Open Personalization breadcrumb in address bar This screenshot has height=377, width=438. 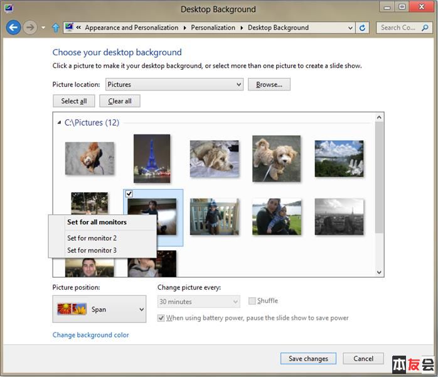coord(213,28)
